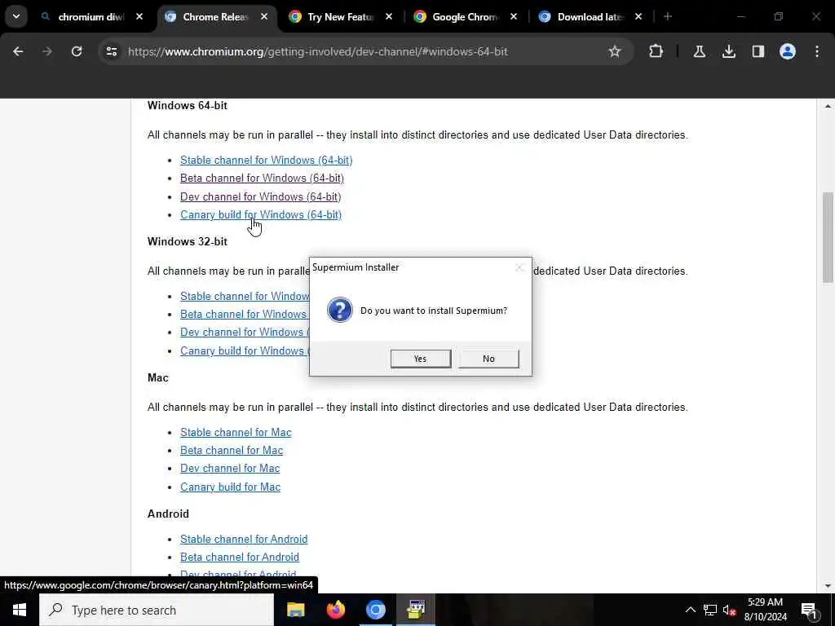The width and height of the screenshot is (835, 626).
Task: Open site information icon in address bar
Action: 111,51
